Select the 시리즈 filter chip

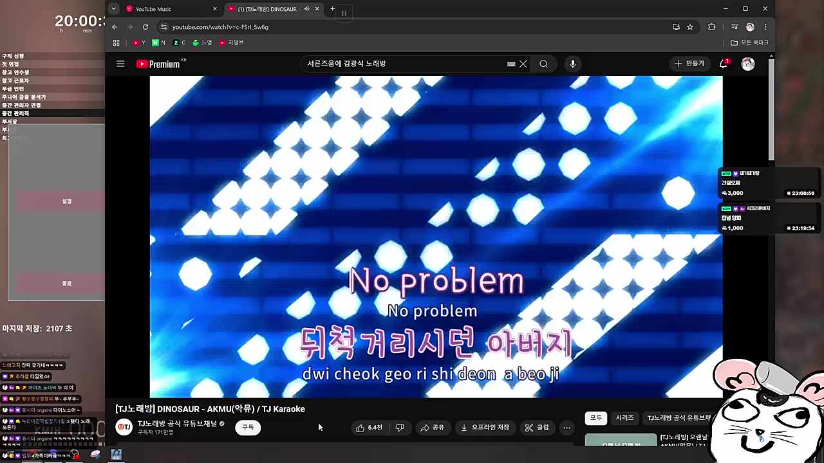tap(624, 418)
